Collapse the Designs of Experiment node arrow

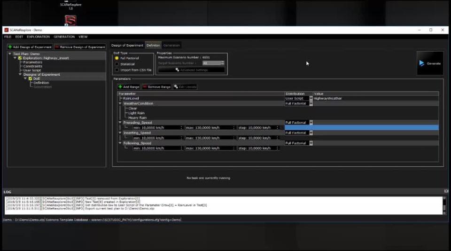point(20,74)
